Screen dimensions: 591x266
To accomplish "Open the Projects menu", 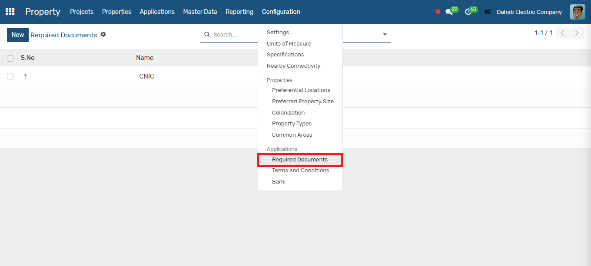I will [x=82, y=12].
